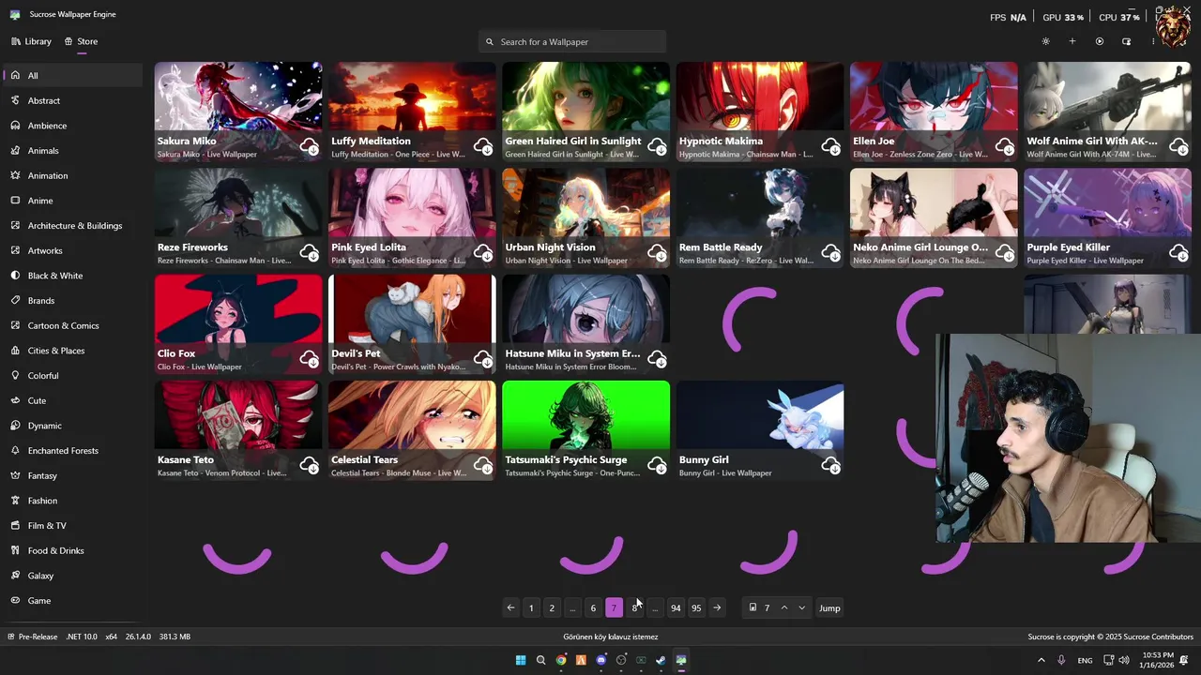Select the Black & White category

pyautogui.click(x=73, y=276)
